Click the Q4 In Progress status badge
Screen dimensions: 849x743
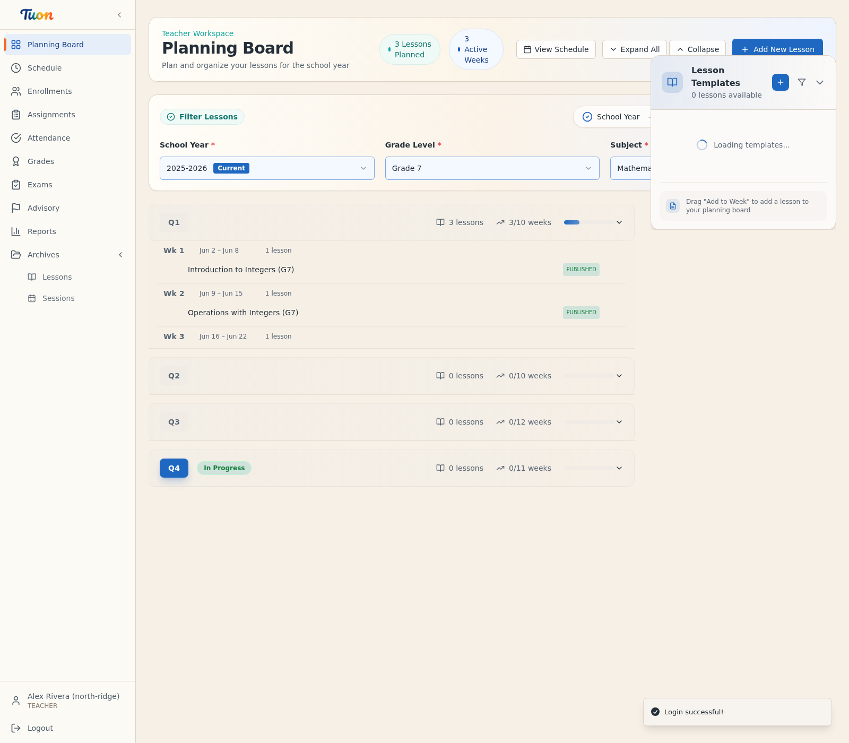tap(224, 468)
